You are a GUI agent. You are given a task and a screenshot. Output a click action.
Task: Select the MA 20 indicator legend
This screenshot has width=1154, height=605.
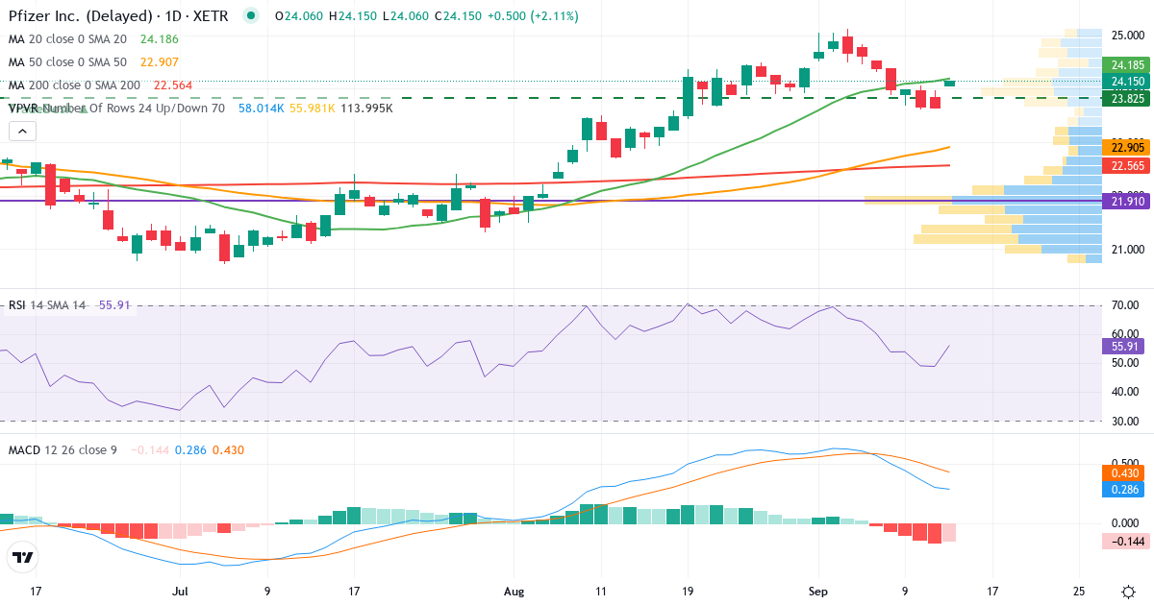(x=66, y=39)
